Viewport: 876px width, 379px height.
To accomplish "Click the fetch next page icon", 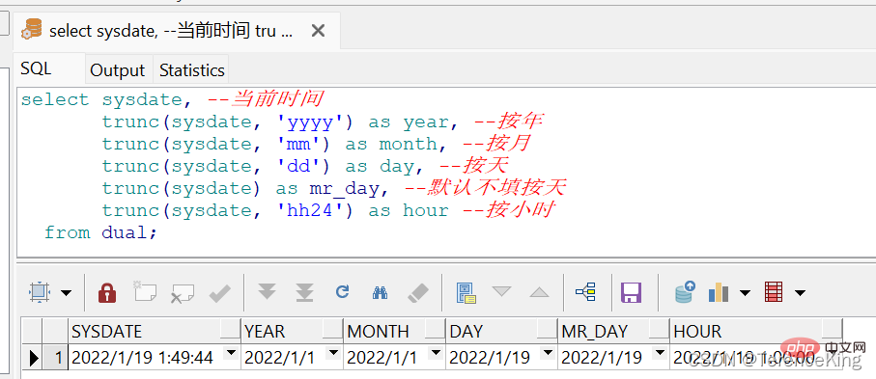I will point(267,291).
